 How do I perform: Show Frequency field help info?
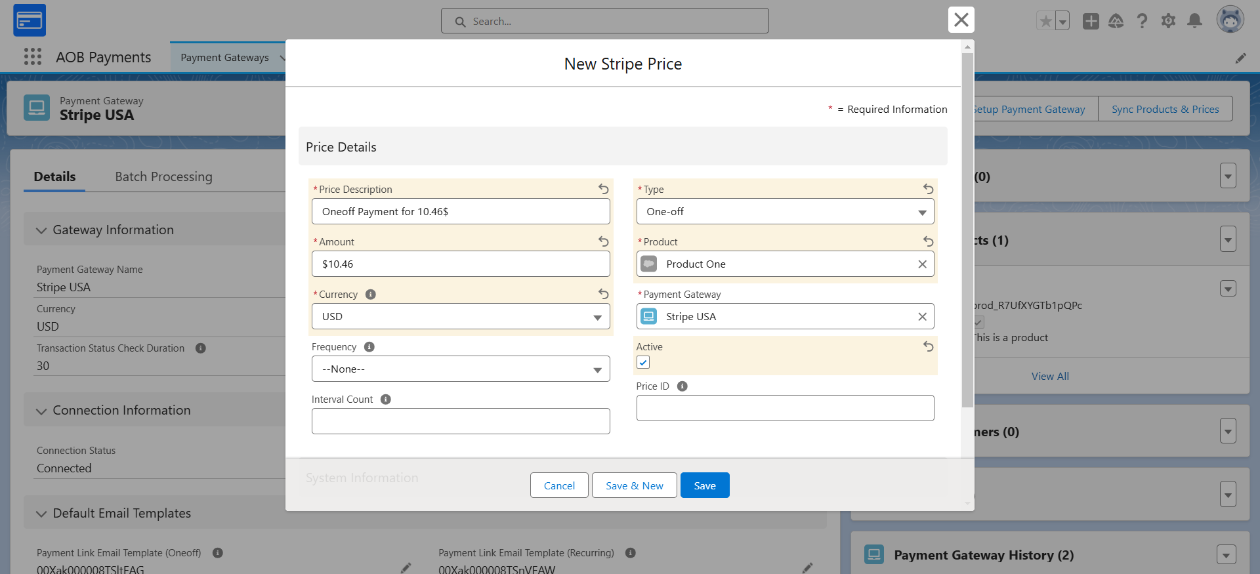369,347
